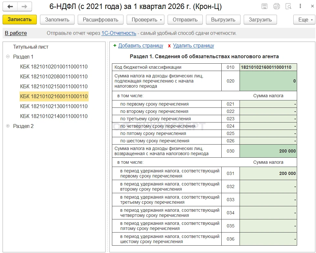Click the В работе status link
The width and height of the screenshot is (316, 253).
16,33
